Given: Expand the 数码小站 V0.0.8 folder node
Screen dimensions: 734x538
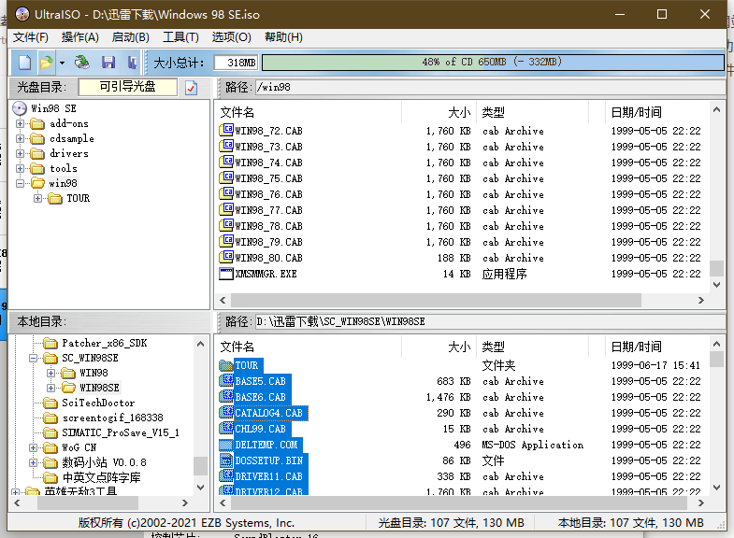Looking at the screenshot, I should 34,462.
